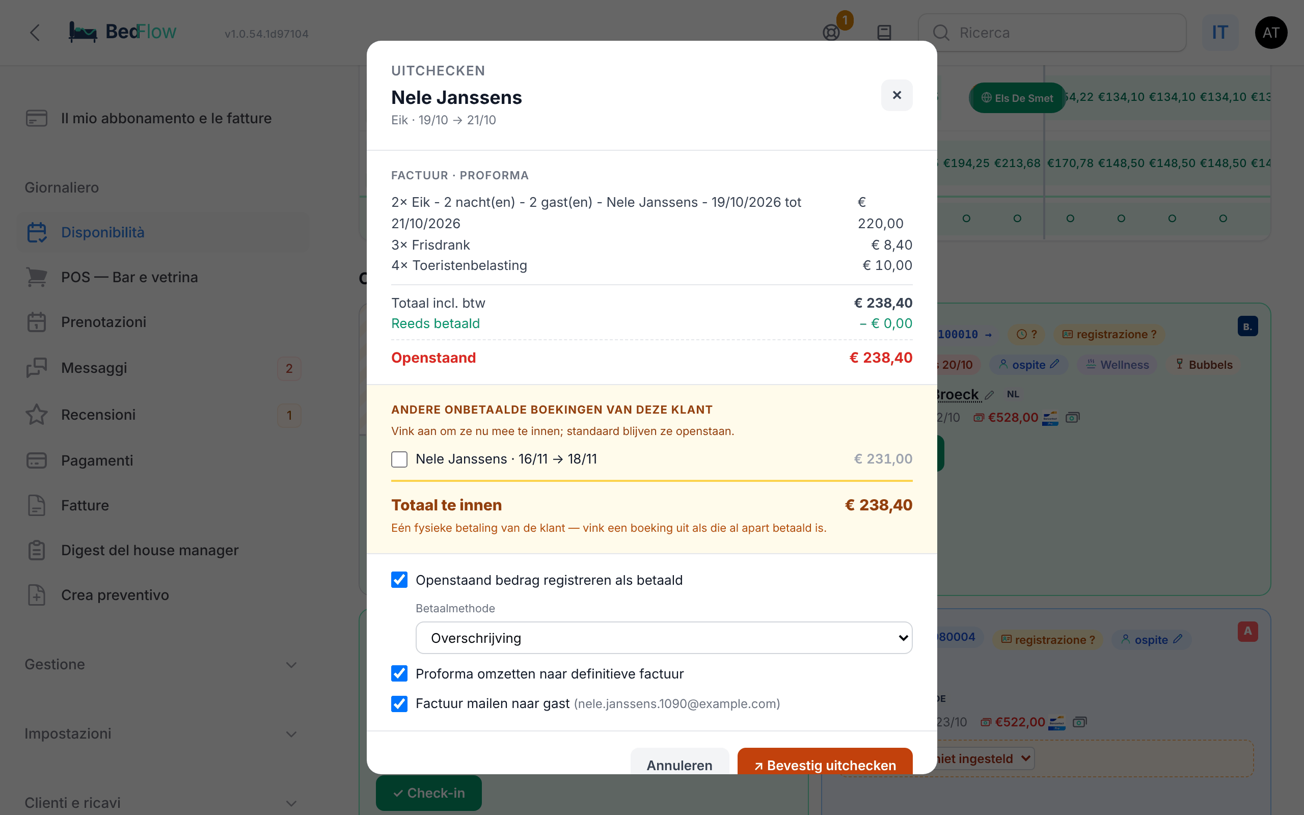Check the Nele Janssens 16/11 booking checkbox
The image size is (1304, 815).
[x=399, y=459]
